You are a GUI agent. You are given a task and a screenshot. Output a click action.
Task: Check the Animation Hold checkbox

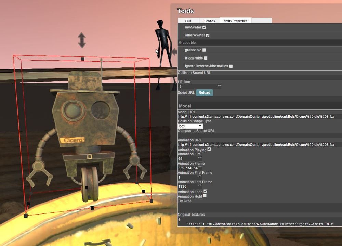click(x=205, y=196)
